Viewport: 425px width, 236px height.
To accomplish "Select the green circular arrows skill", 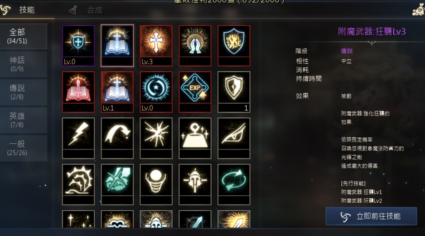I will pos(234,184).
